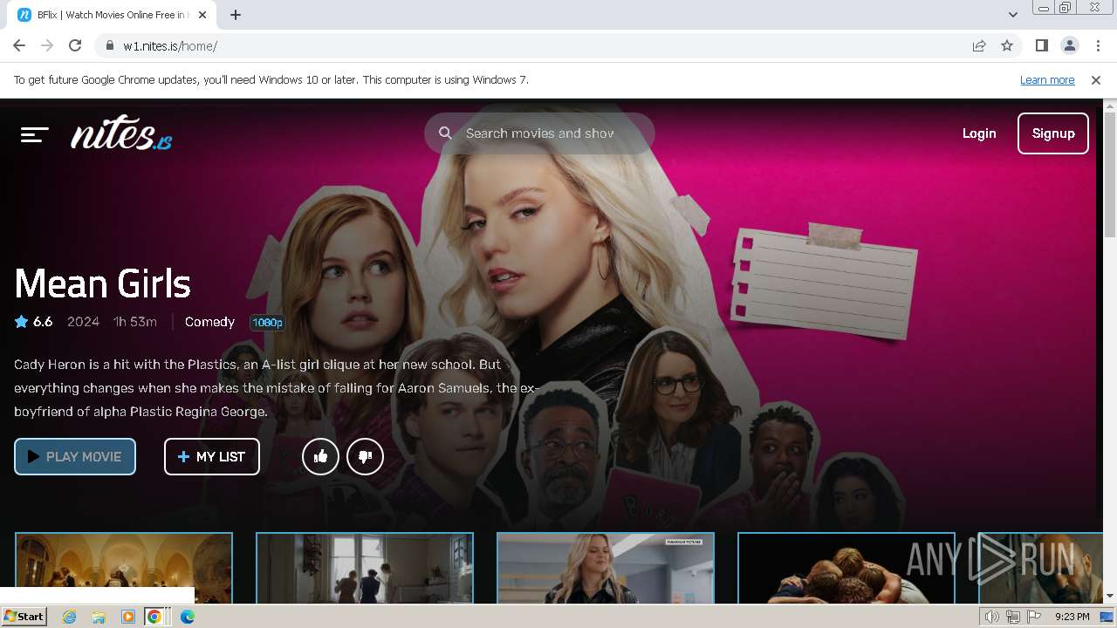Dislike the movie with thumbs down
This screenshot has height=628, width=1117.
[365, 456]
